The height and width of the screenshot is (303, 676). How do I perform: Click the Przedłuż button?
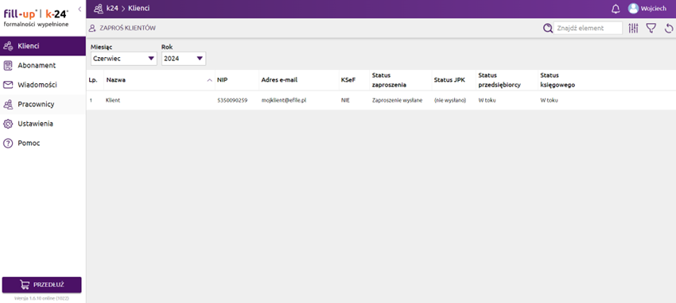pos(42,285)
